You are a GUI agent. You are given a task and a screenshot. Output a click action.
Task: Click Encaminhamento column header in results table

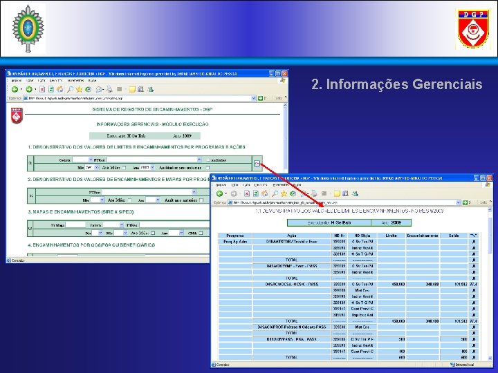pos(423,236)
